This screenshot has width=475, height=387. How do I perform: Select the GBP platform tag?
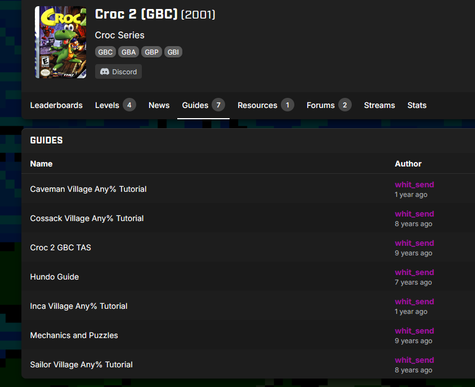point(151,52)
